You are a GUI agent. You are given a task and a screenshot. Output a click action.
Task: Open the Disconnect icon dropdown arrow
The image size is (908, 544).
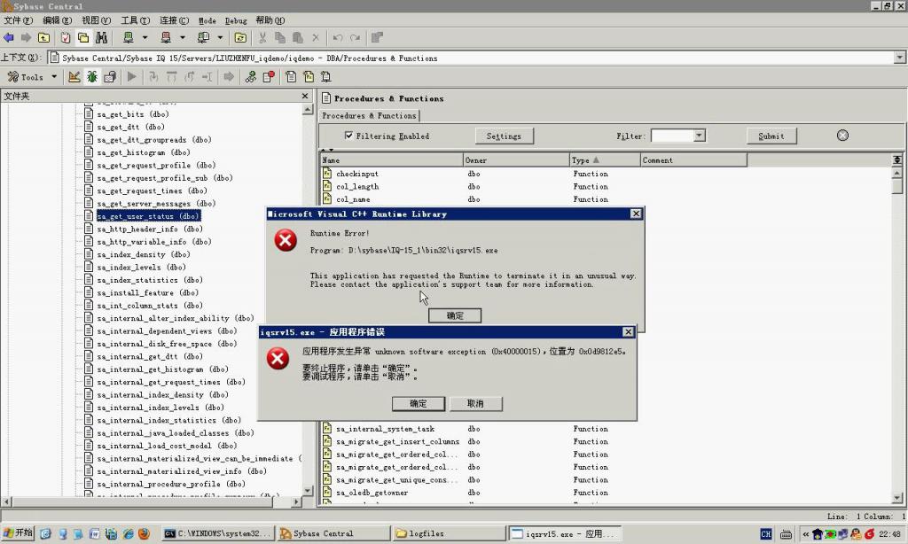click(183, 37)
